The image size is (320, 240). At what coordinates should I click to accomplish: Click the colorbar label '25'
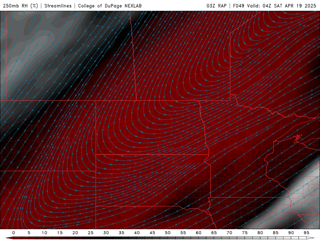(x=91, y=233)
